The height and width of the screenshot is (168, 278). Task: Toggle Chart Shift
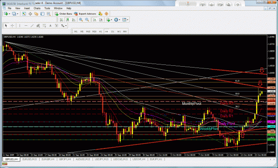101,20
